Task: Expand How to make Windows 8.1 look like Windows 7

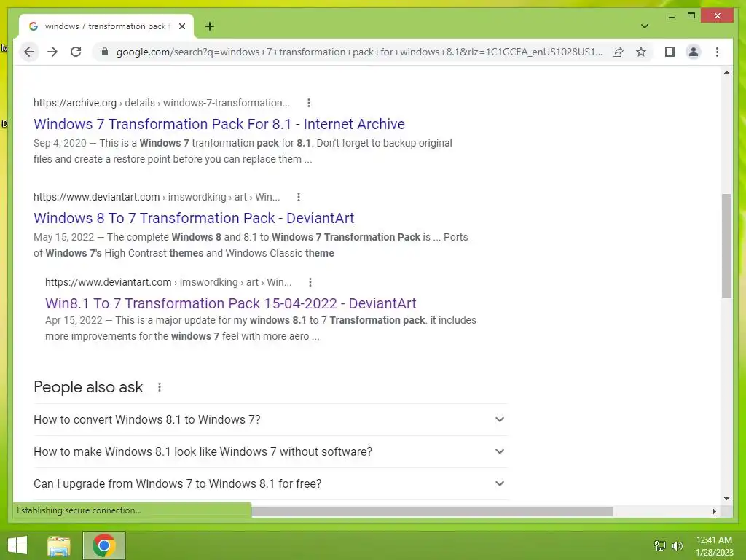Action: coord(270,451)
